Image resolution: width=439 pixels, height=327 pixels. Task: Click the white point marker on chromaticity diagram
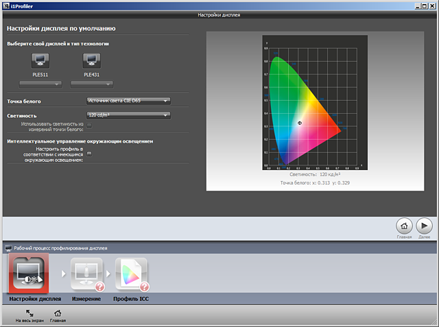[299, 122]
